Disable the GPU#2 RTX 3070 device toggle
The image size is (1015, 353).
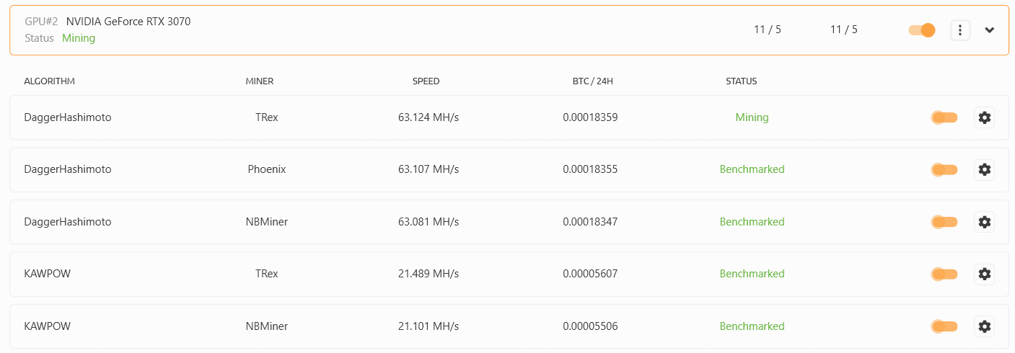click(x=922, y=30)
